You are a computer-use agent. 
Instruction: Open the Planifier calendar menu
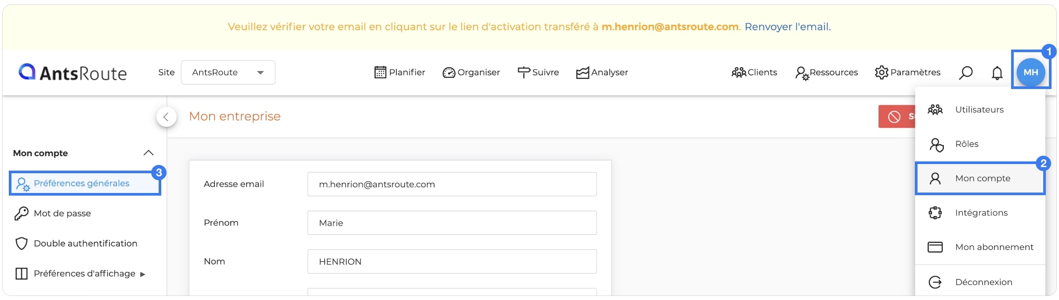click(x=399, y=72)
